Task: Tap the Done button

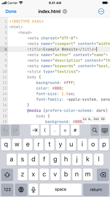Action: click(x=11, y=12)
